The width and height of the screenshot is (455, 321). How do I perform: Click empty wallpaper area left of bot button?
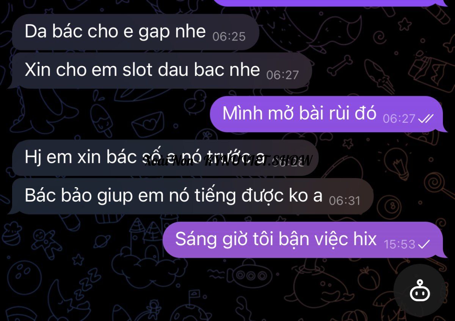coord(341,292)
